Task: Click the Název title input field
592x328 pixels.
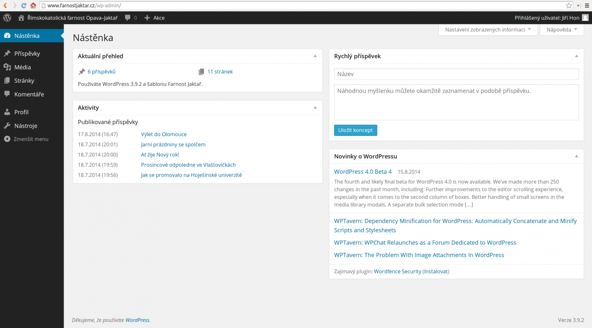Action: coord(456,74)
